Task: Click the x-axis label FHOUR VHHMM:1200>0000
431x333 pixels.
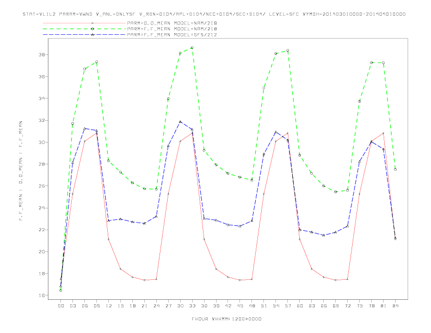Action: 226,319
